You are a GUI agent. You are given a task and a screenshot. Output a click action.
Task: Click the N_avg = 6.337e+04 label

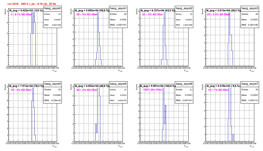(158, 10)
